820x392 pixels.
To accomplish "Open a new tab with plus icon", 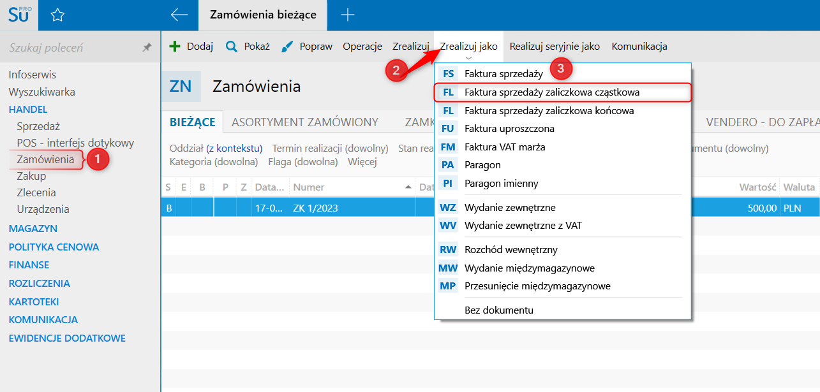I will click(348, 15).
